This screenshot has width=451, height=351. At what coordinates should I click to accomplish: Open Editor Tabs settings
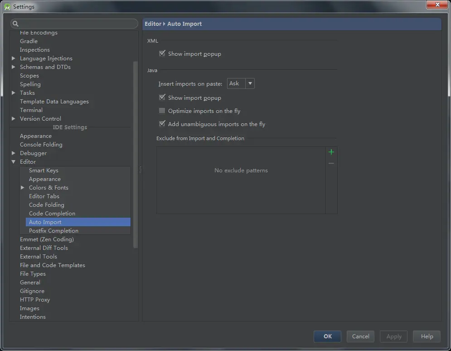(x=44, y=196)
